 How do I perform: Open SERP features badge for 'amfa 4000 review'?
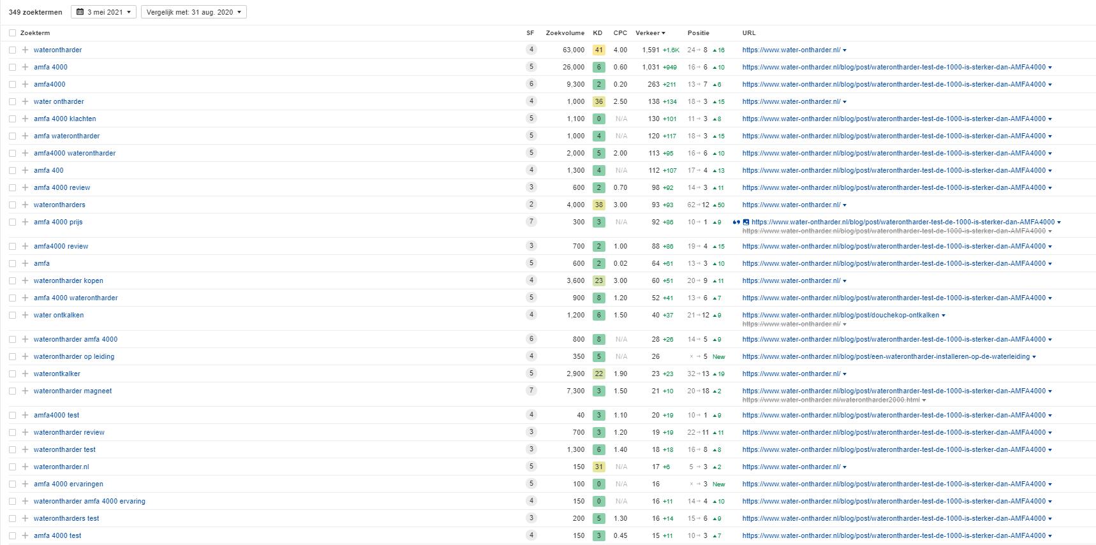[531, 187]
